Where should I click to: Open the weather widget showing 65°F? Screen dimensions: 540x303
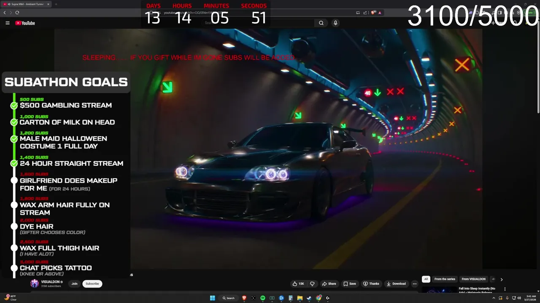(x=10, y=298)
